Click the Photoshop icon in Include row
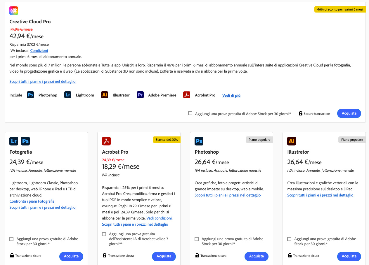 30,95
